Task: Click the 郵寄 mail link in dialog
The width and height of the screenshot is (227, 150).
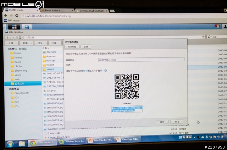Action: point(85,71)
